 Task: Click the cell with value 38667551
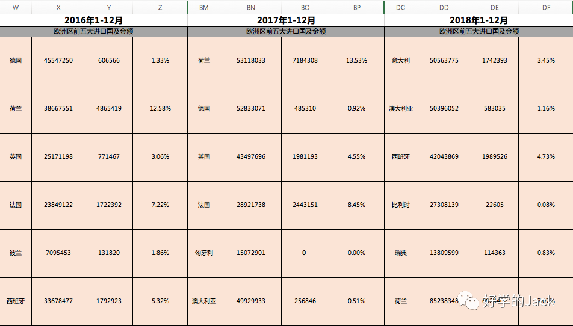coord(58,109)
